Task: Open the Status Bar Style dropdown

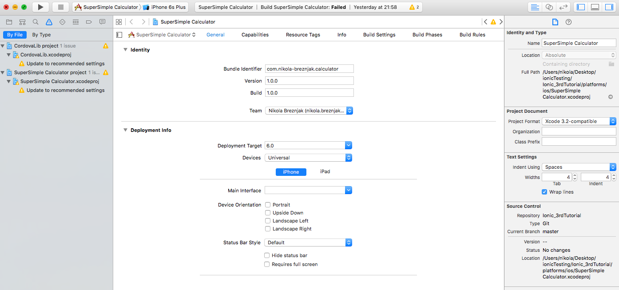Action: (x=308, y=242)
